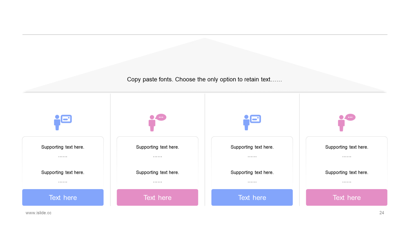Viewport: 410px width, 230px height.
Task: Click upper "Supporting text here." in fourth column
Action: pyautogui.click(x=347, y=147)
